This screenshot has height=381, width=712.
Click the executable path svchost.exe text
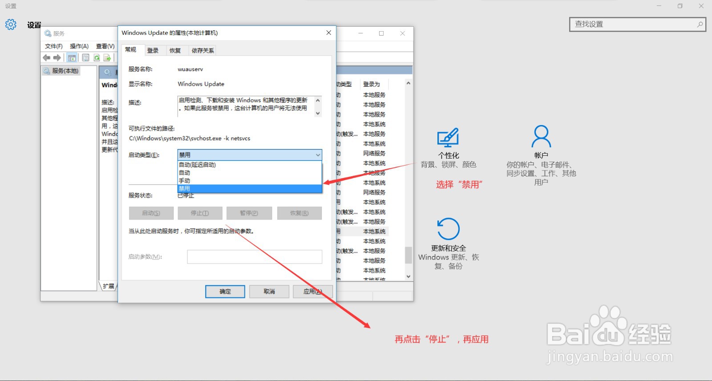pos(190,138)
